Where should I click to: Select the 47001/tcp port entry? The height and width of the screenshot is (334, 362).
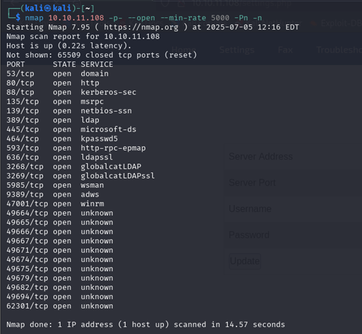(x=27, y=204)
